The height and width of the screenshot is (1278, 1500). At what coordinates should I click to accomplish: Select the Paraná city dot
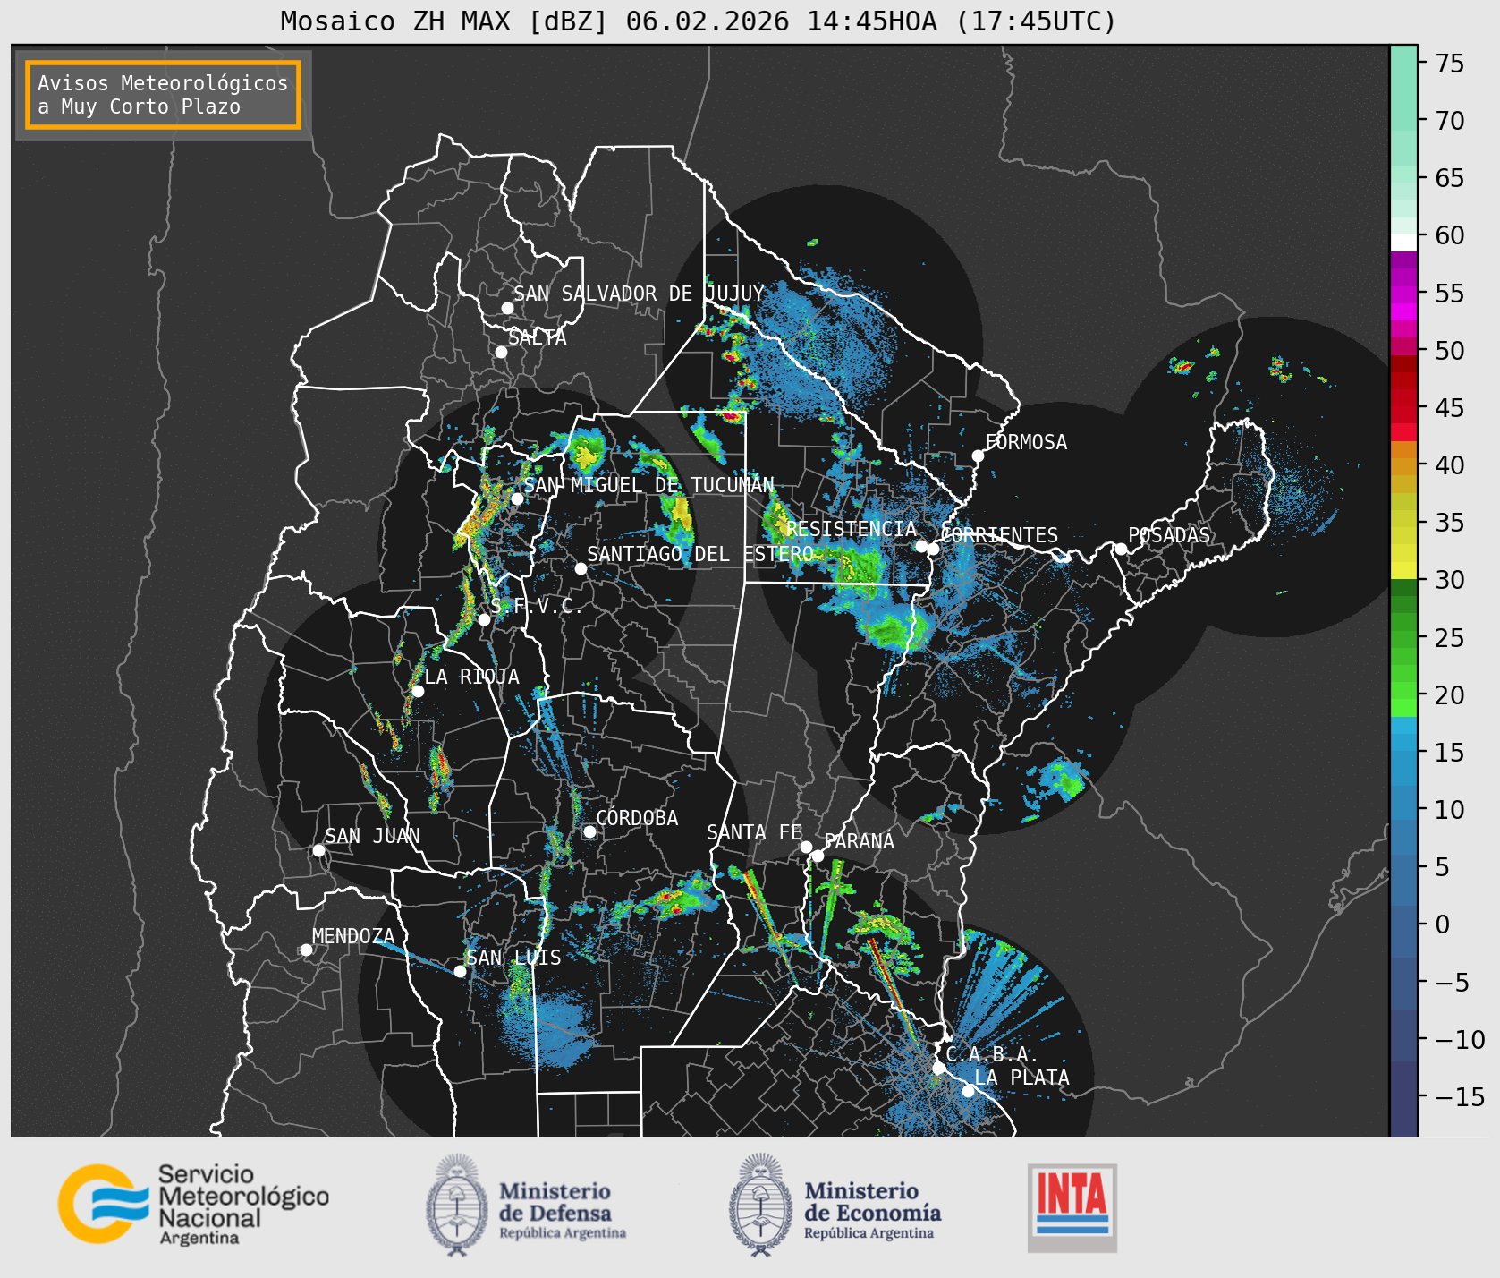(x=818, y=856)
